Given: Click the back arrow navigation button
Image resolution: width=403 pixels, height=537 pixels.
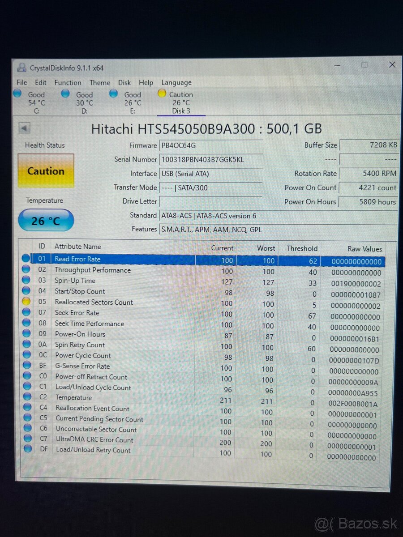Looking at the screenshot, I should pos(23,128).
